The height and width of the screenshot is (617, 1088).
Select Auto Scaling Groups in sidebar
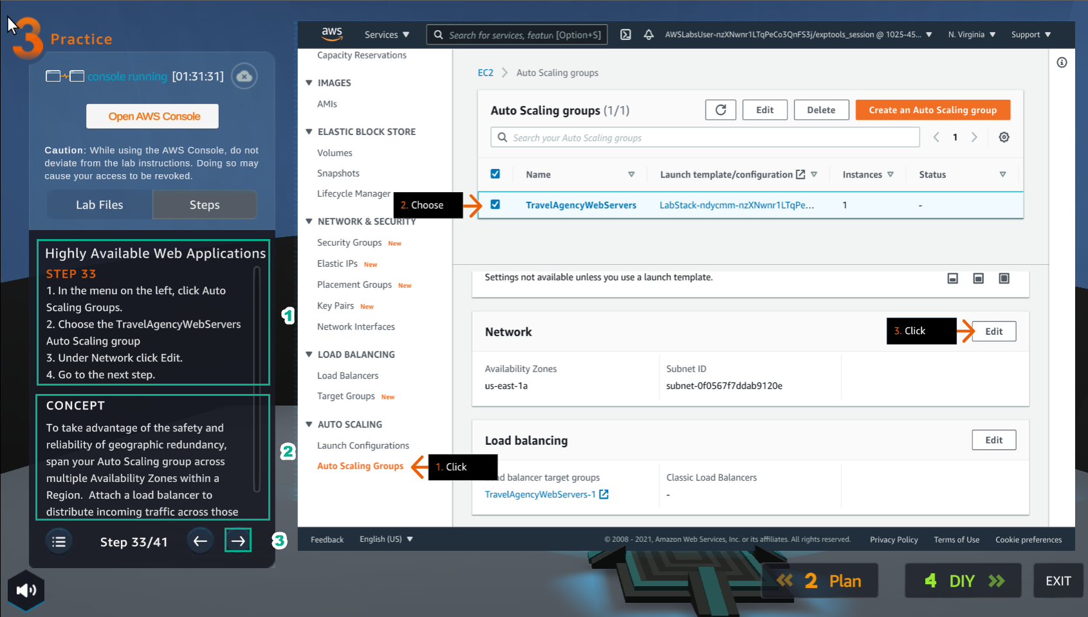click(360, 466)
